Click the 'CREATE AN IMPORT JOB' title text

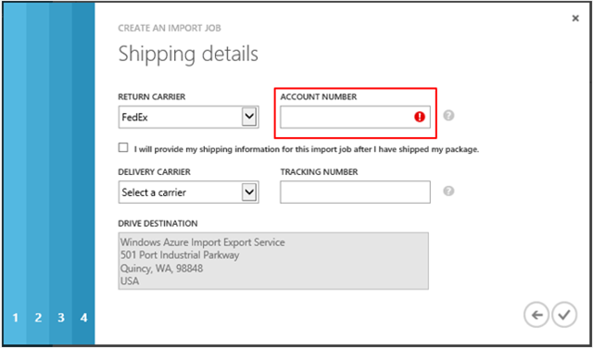tap(170, 29)
